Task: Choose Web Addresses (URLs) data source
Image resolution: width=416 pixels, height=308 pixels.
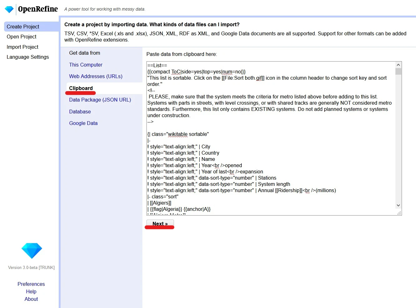Action: 96,76
